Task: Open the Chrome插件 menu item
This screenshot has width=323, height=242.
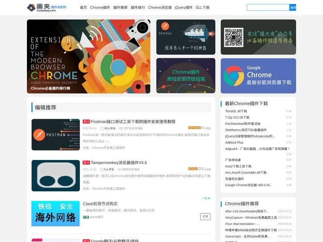Action: click(x=100, y=8)
